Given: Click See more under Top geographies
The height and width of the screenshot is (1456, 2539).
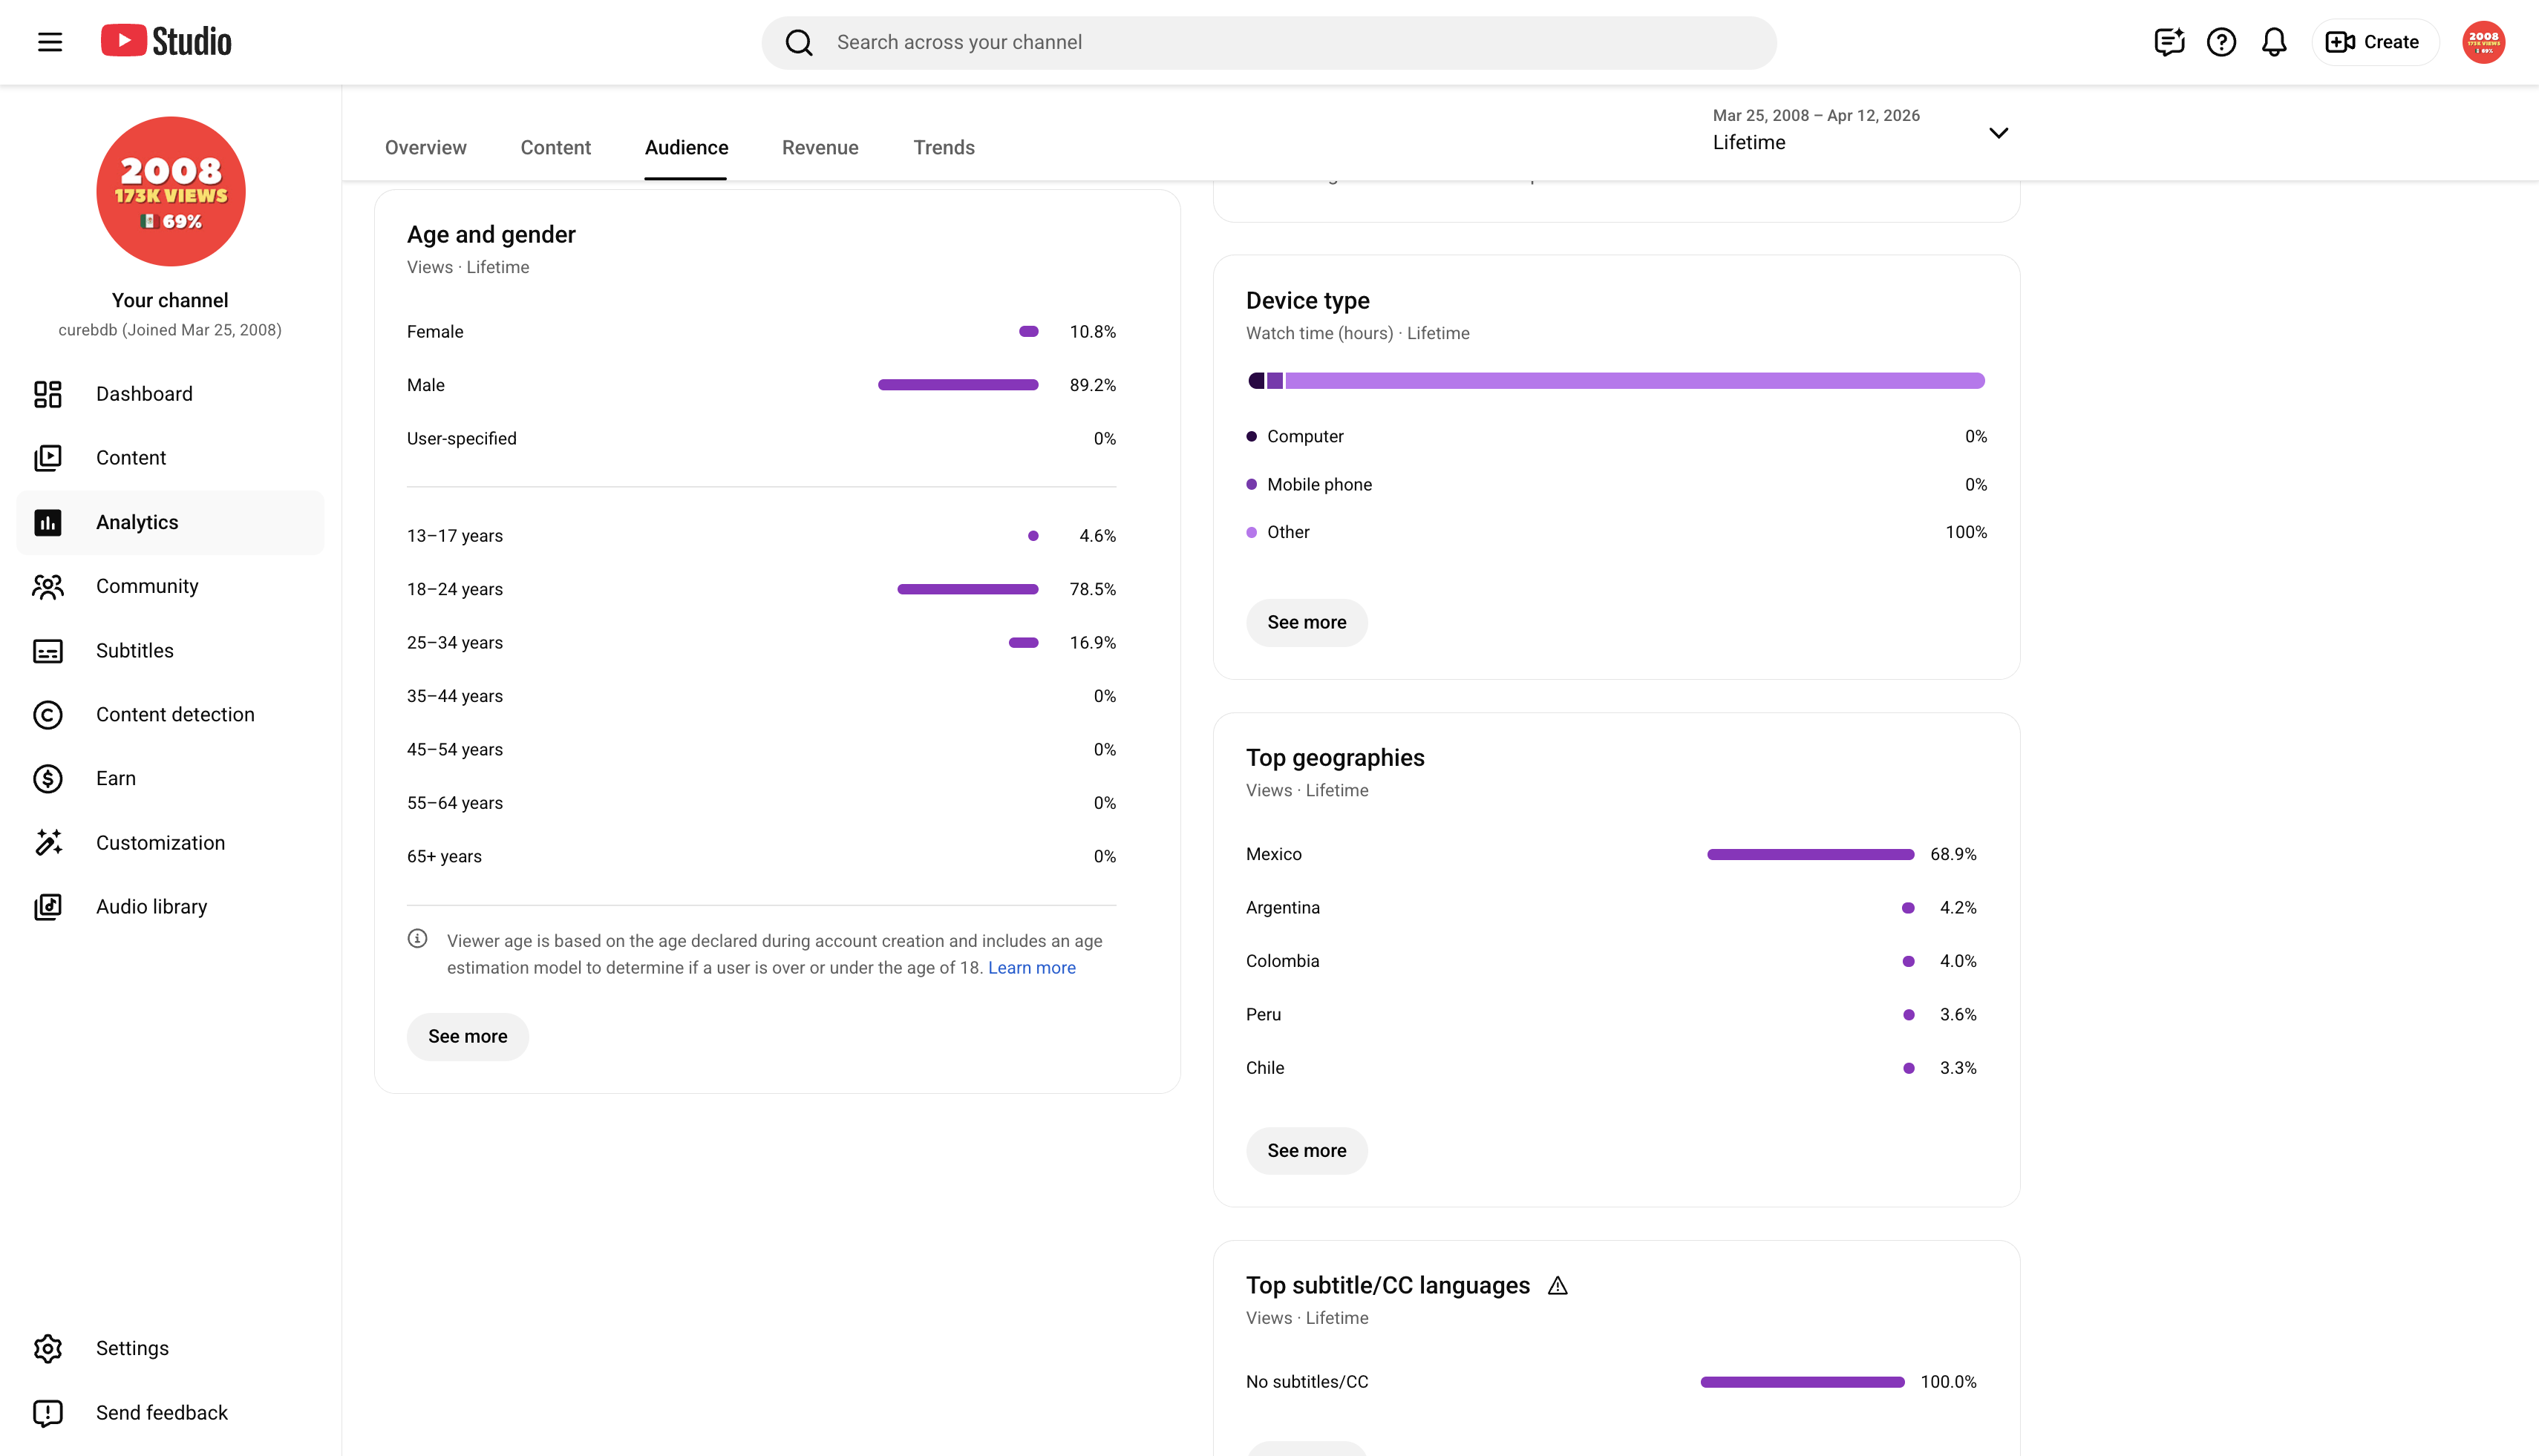Looking at the screenshot, I should (1307, 1151).
